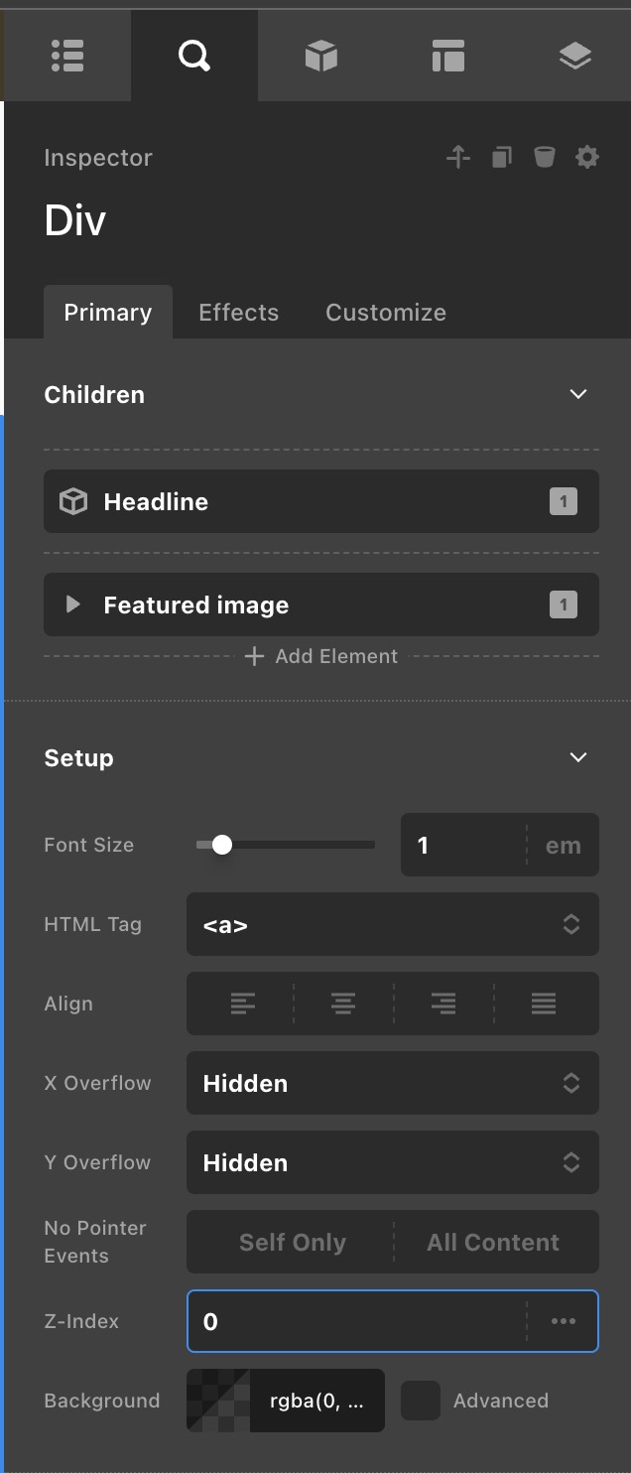Open Inspector settings gear
Image resolution: width=631 pixels, height=1473 pixels.
tap(587, 157)
